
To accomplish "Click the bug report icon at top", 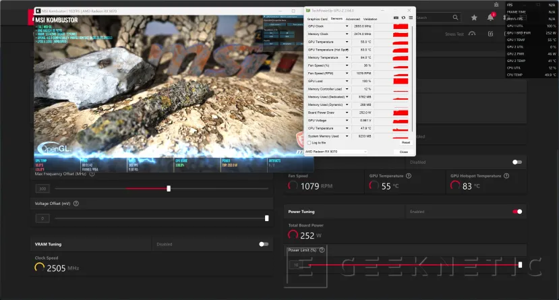I will (x=496, y=5).
